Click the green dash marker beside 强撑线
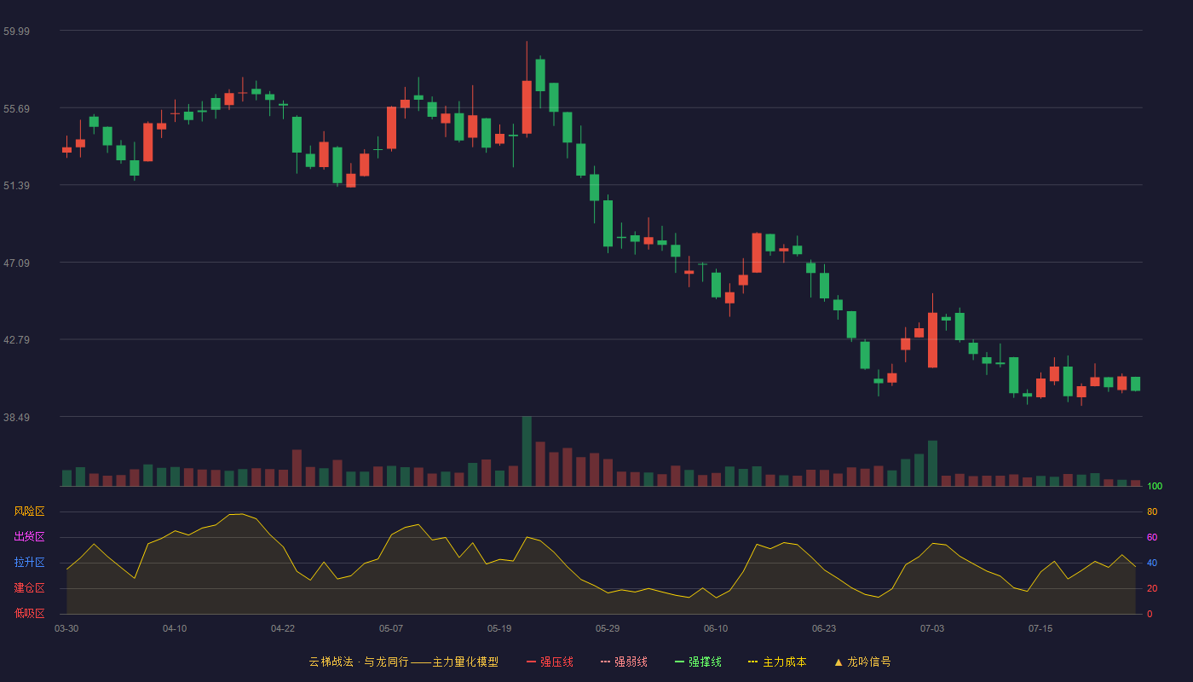The height and width of the screenshot is (682, 1193). 679,662
